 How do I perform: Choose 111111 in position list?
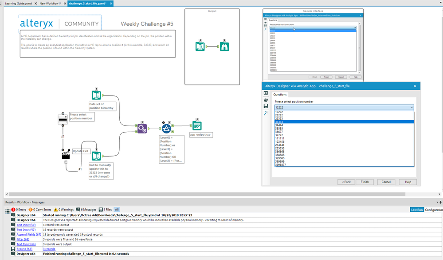[x=344, y=138]
